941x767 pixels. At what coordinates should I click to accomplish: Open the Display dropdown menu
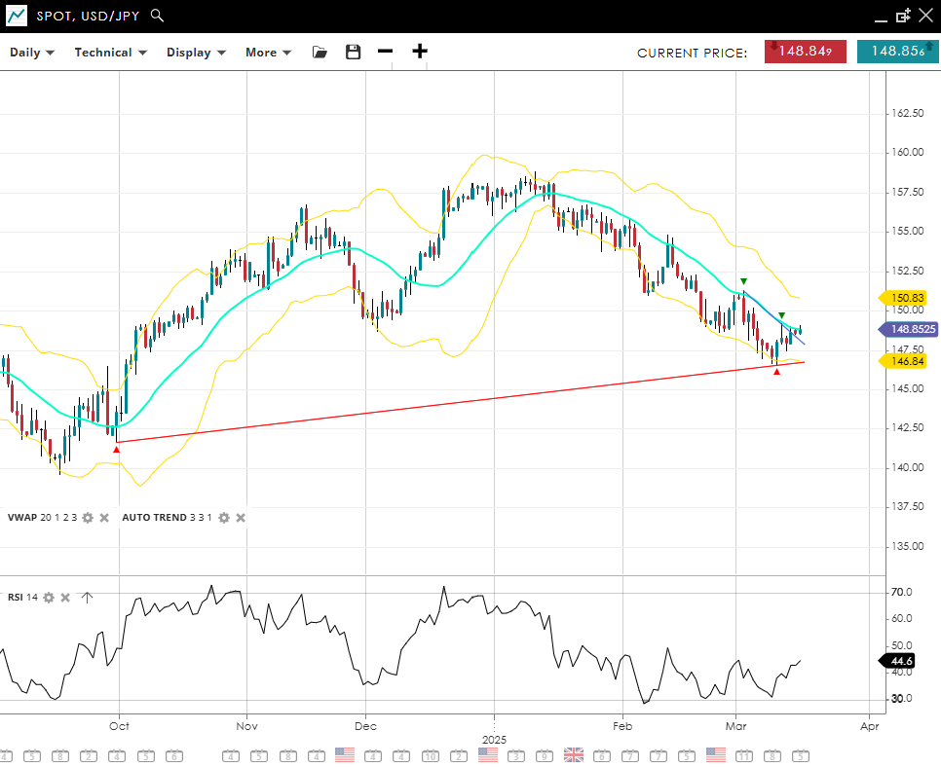(x=196, y=53)
